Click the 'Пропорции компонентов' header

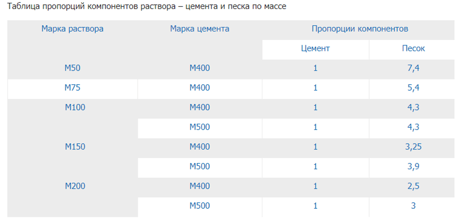click(x=360, y=29)
